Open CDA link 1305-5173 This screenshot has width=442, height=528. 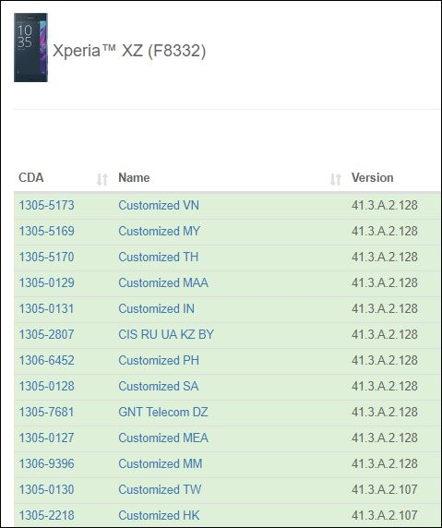point(46,205)
